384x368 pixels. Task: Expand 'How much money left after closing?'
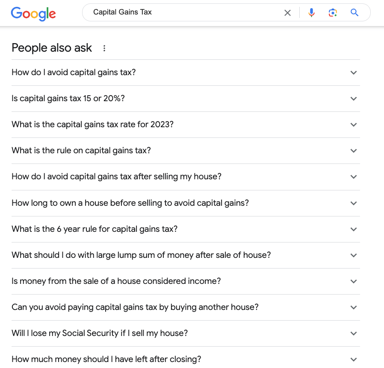pyautogui.click(x=354, y=359)
